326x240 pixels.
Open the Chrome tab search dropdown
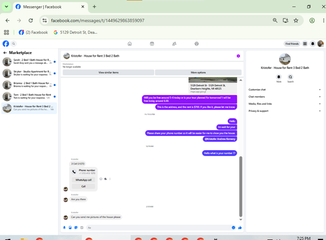click(x=7, y=7)
